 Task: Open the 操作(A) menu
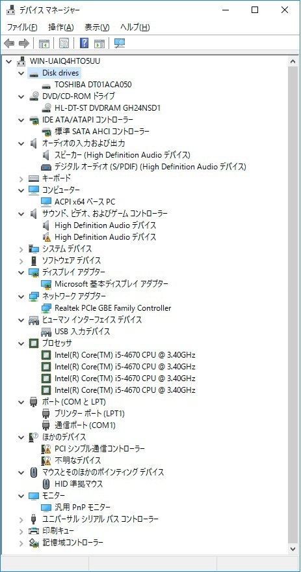click(60, 27)
